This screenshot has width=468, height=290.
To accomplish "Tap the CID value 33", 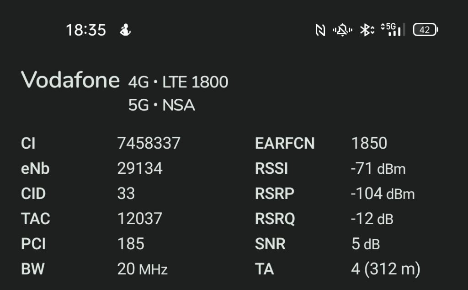I will 126,193.
